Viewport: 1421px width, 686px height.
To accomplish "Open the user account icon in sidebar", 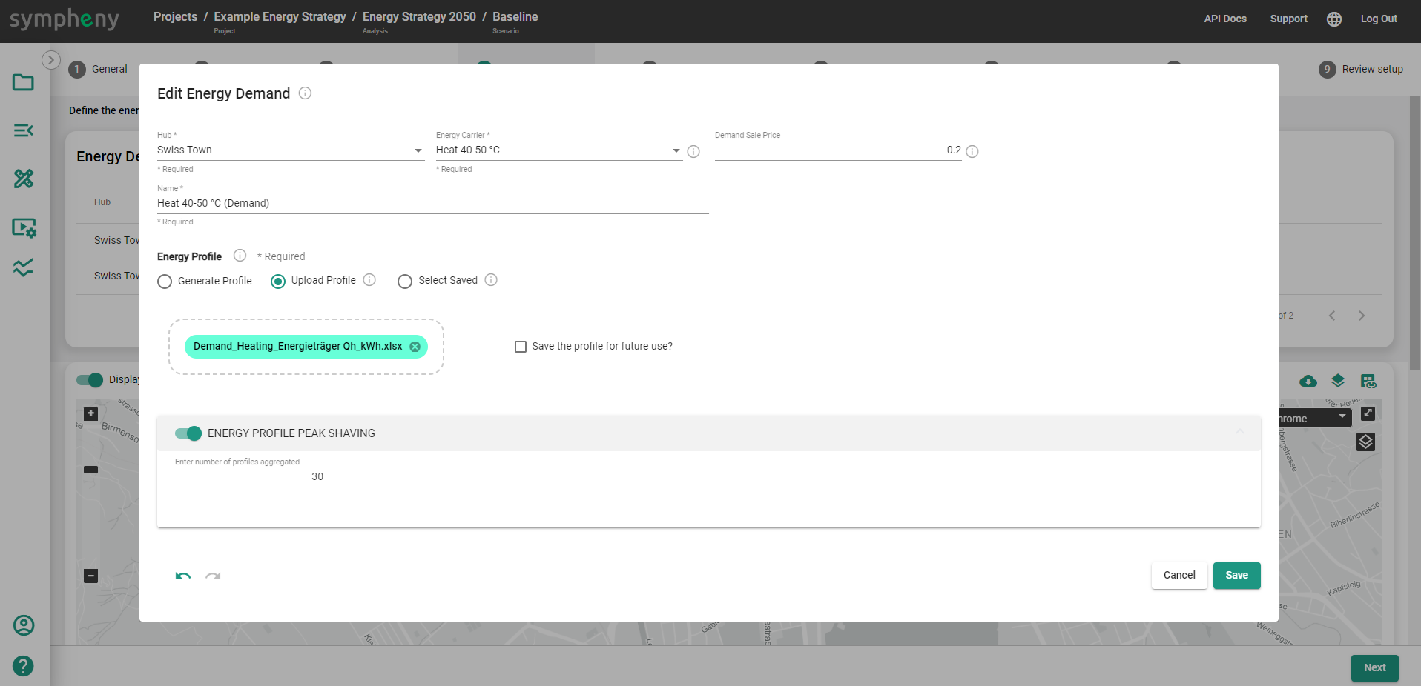I will [x=24, y=625].
